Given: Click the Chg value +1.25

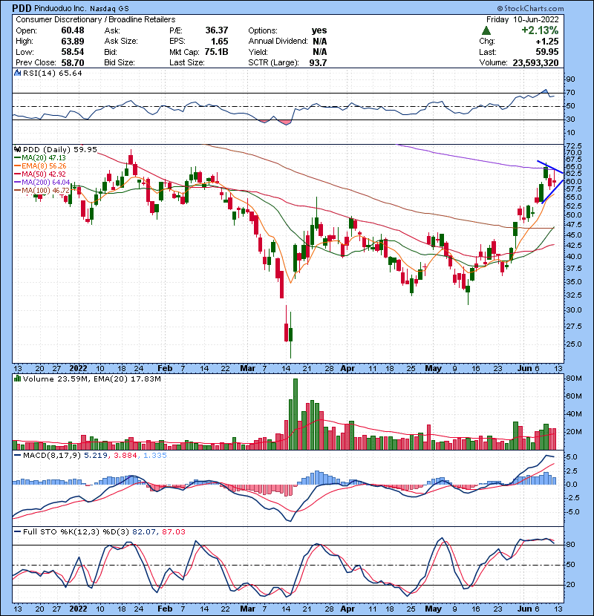Looking at the screenshot, I should [x=546, y=42].
